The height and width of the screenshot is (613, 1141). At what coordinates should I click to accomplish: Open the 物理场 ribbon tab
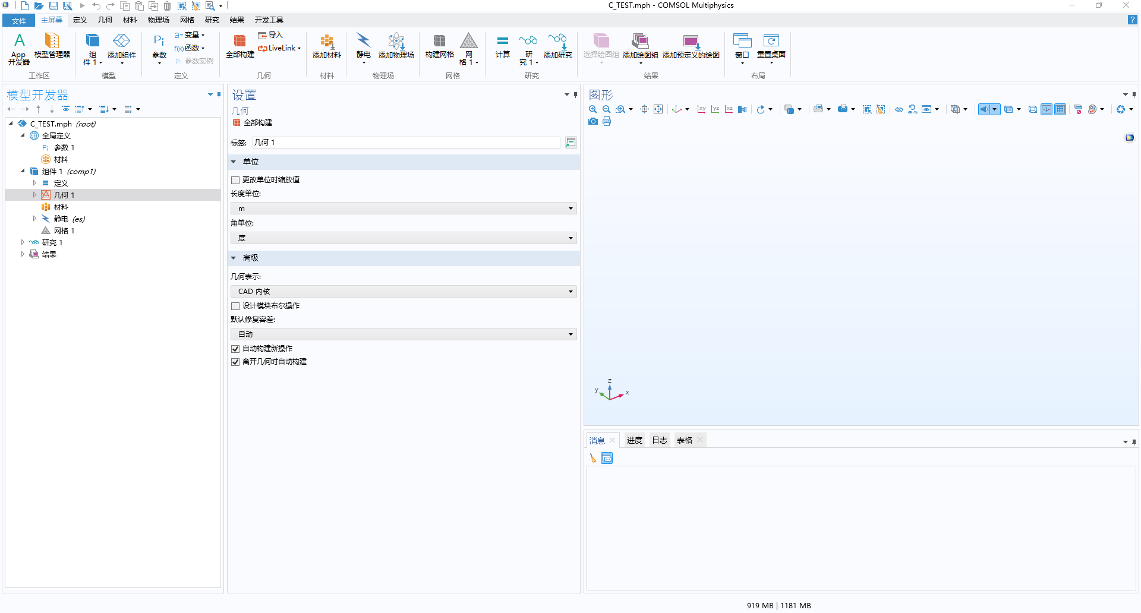coord(158,20)
